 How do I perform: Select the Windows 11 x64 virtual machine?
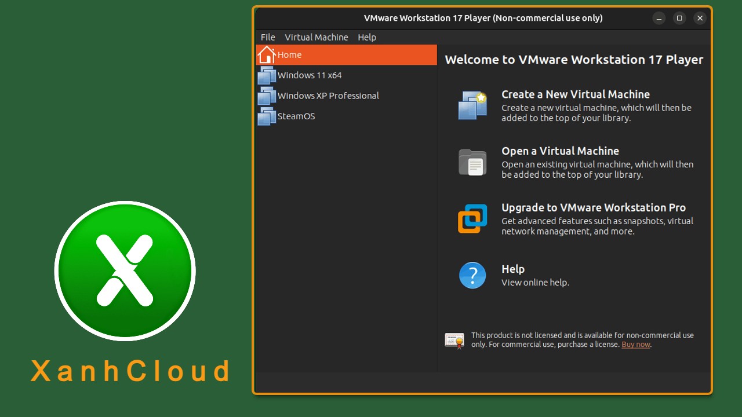347,75
